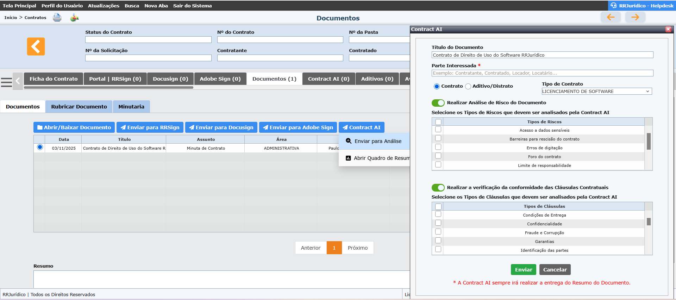Check the Confidencialidade clause checkbox
Viewport: 676px width, 300px height.
click(438, 223)
